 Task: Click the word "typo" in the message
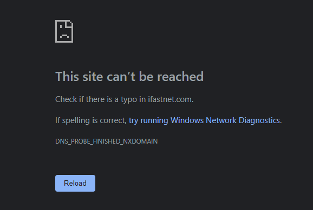click(129, 100)
